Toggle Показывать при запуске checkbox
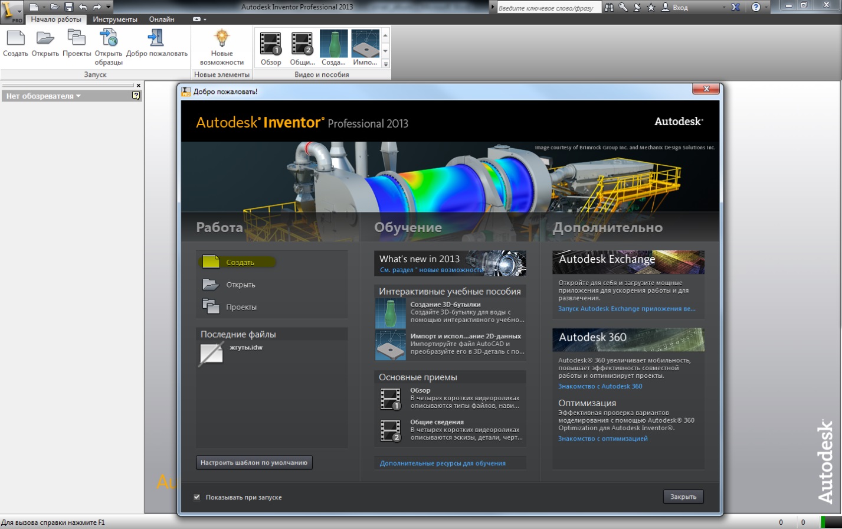 [x=197, y=497]
